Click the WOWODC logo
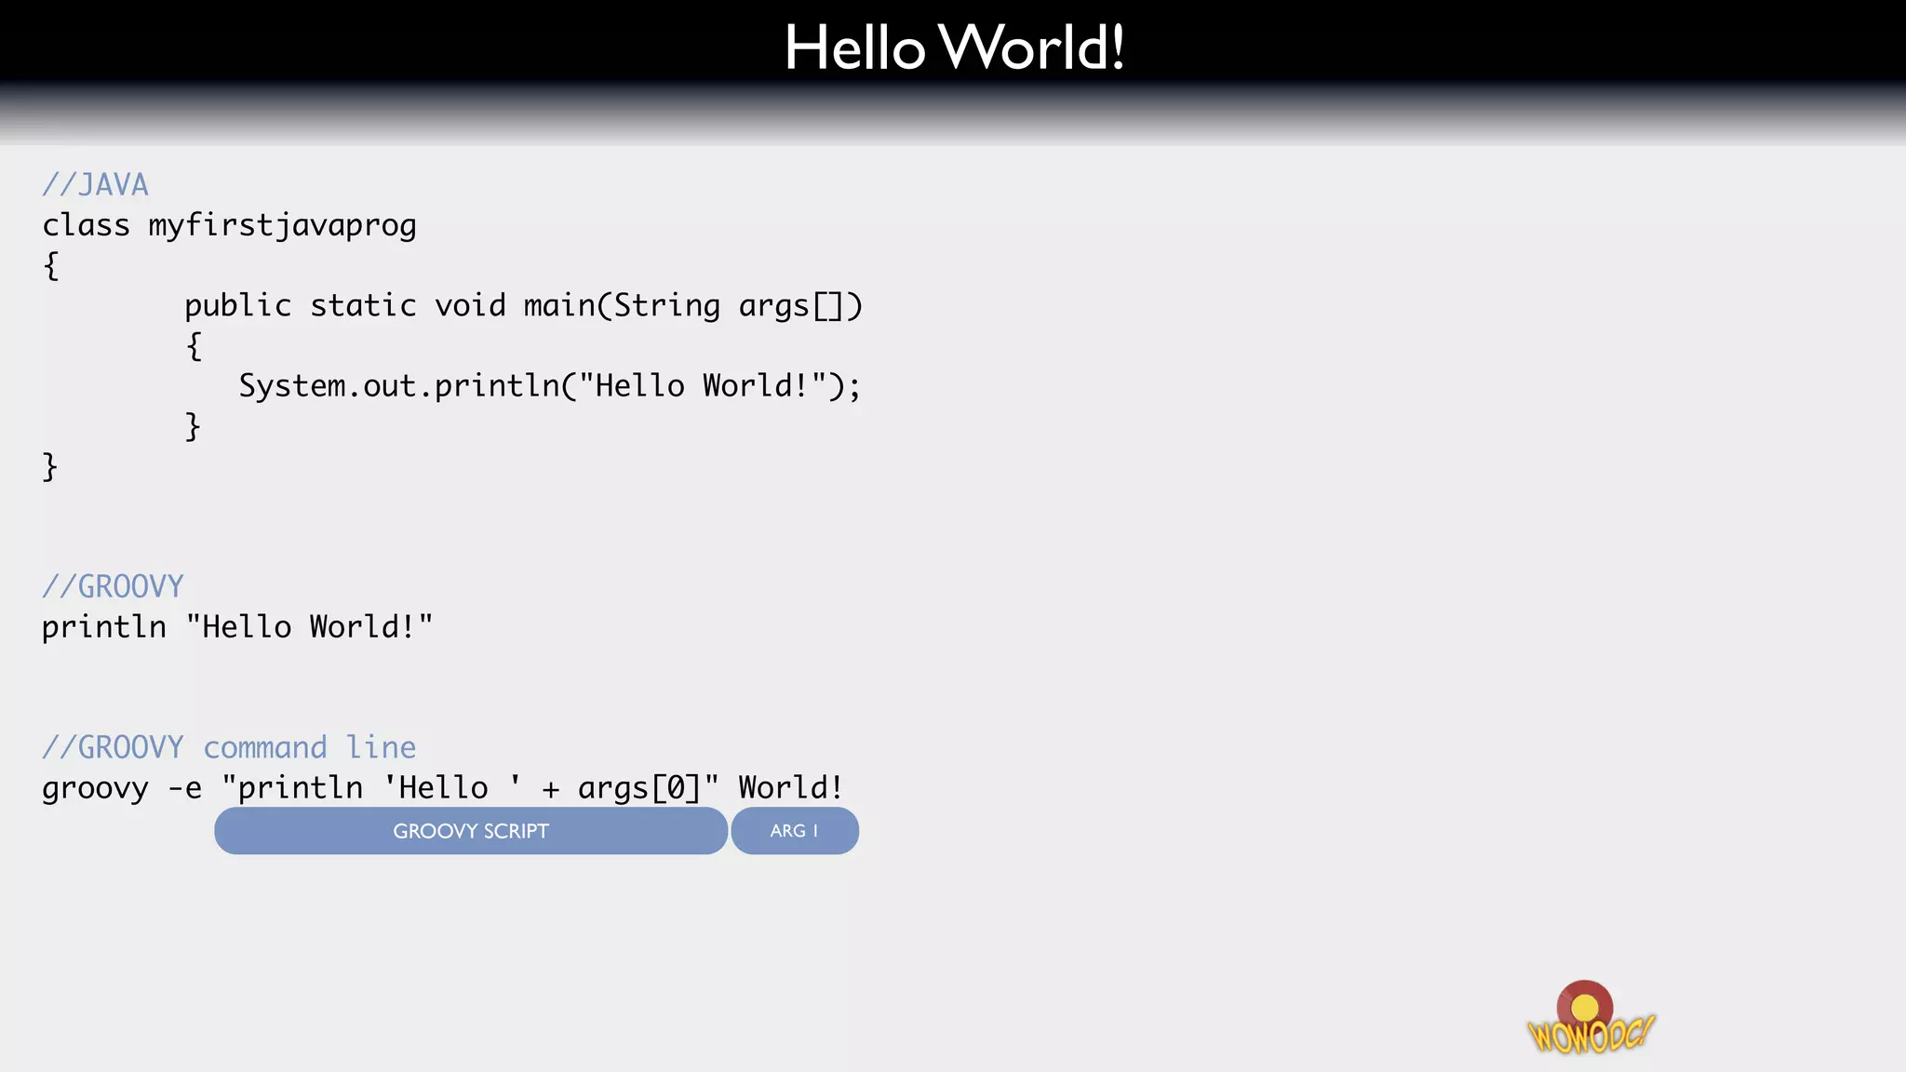 click(1591, 1018)
